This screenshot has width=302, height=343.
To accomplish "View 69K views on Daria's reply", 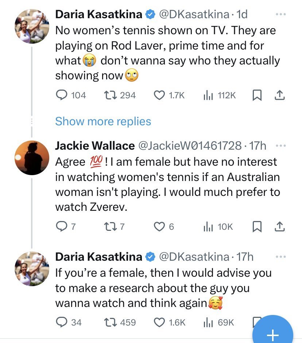I will (207, 322).
